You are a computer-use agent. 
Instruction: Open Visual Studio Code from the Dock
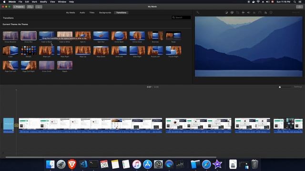point(83,164)
